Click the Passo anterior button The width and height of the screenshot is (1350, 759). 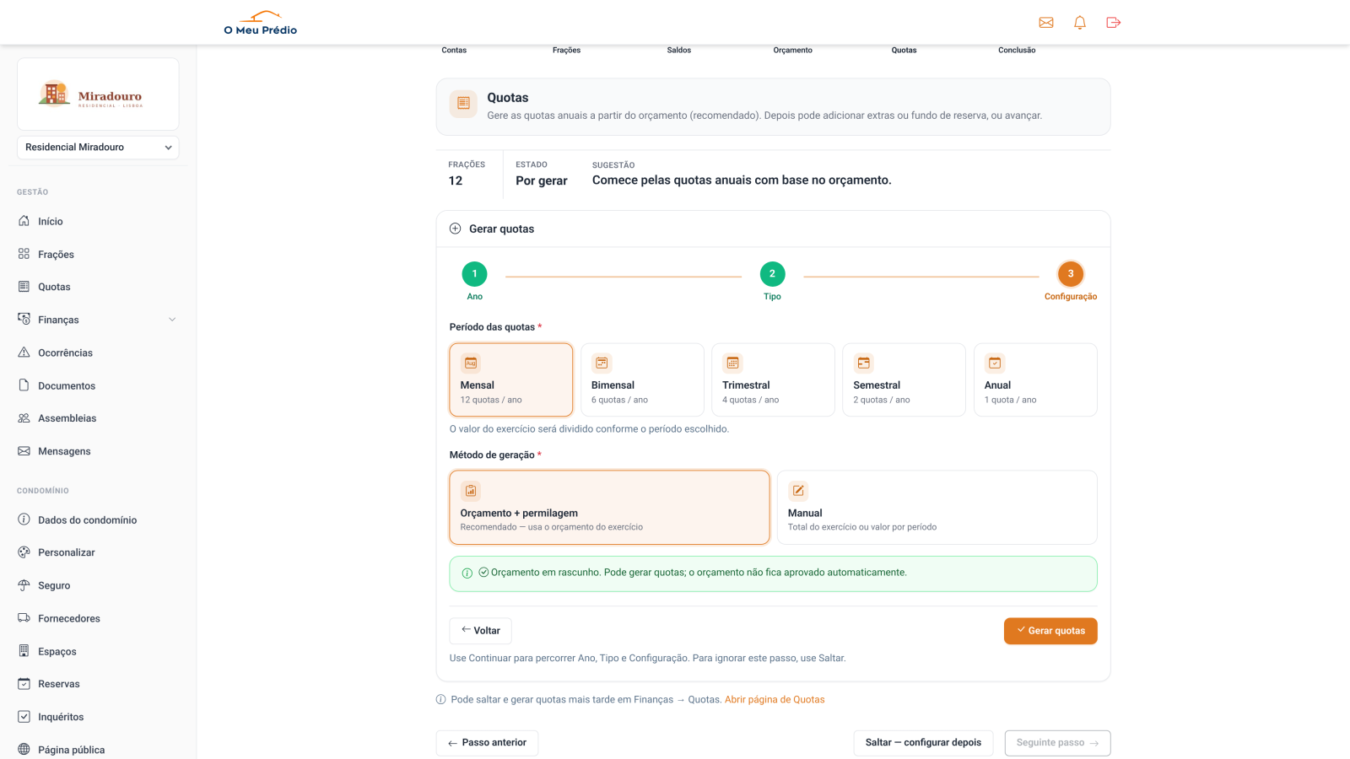coord(487,743)
